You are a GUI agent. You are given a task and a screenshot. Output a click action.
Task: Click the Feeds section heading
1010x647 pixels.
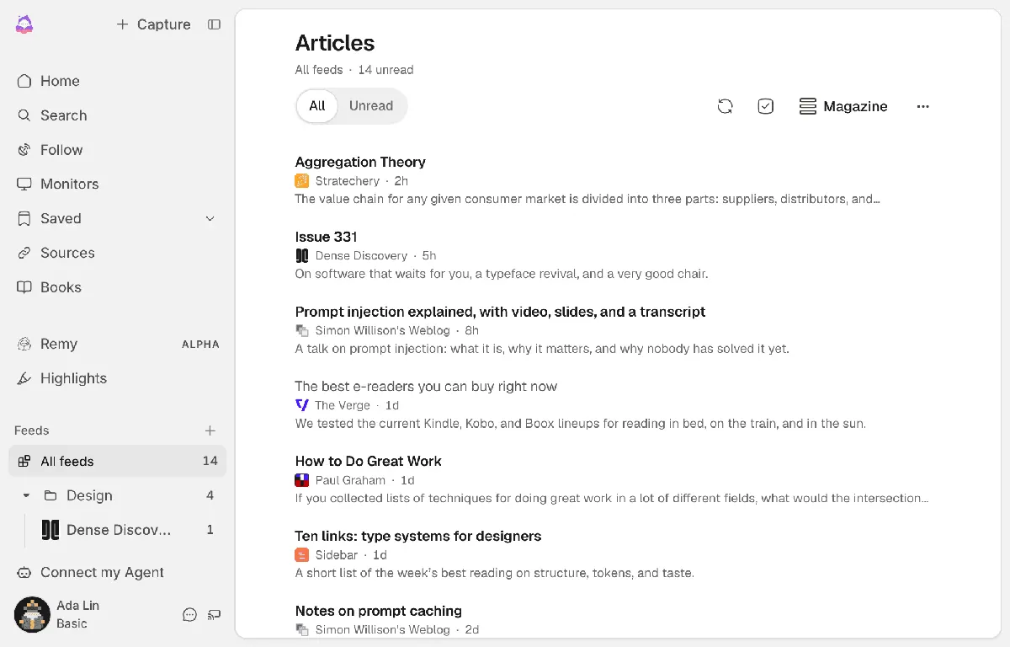point(32,430)
